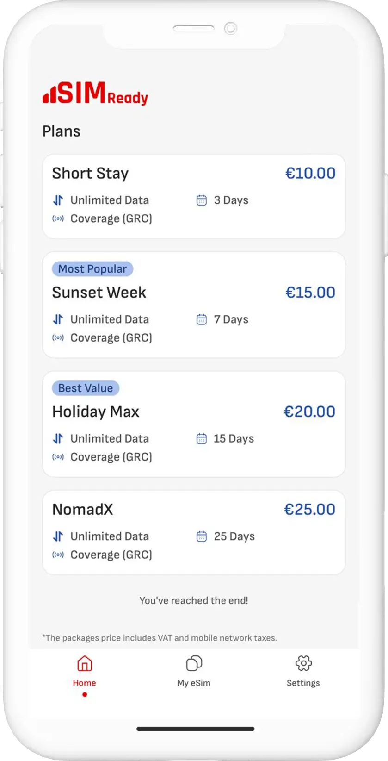
Task: Choose the Holiday Max plan
Action: pyautogui.click(x=194, y=424)
